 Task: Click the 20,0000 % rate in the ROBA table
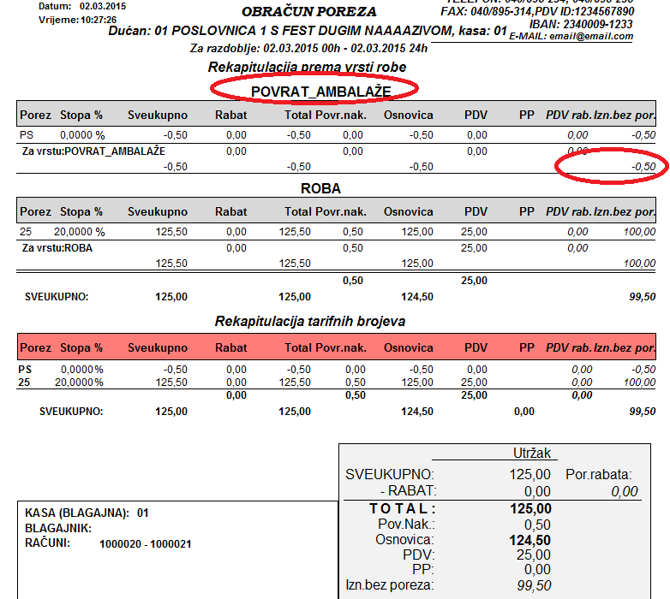coord(79,232)
